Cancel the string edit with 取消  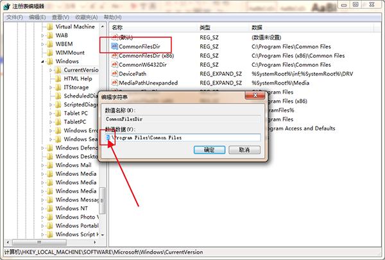tap(244, 150)
